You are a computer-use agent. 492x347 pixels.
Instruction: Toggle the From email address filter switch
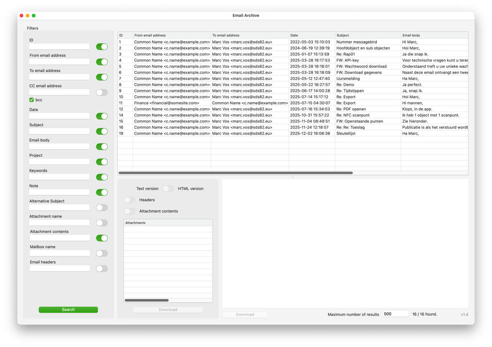(102, 62)
